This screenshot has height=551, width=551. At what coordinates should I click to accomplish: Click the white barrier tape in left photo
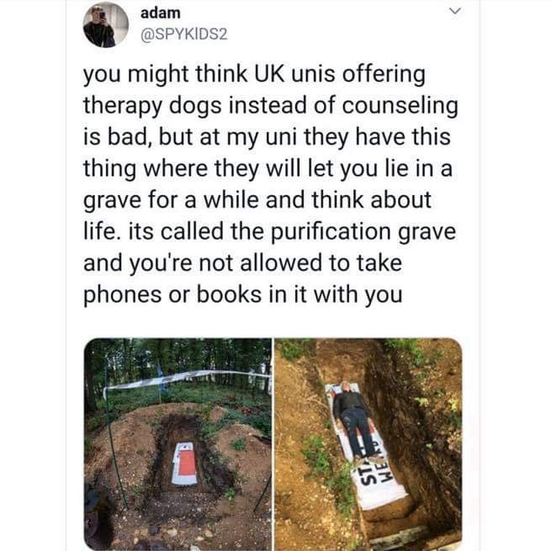186,379
